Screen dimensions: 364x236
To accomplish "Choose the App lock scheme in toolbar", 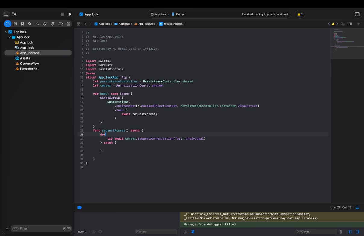I will (x=158, y=14).
